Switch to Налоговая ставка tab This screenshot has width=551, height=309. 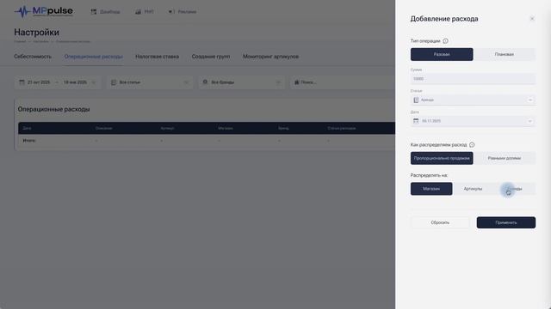tap(157, 57)
